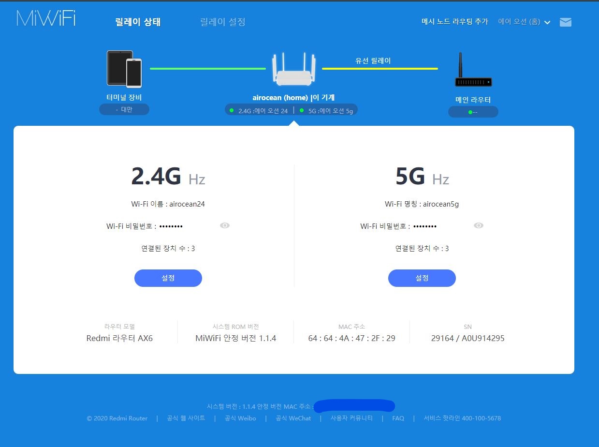This screenshot has width=599, height=447.
Task: Expand the 에어 오션 (홈) dropdown
Action: [524, 22]
